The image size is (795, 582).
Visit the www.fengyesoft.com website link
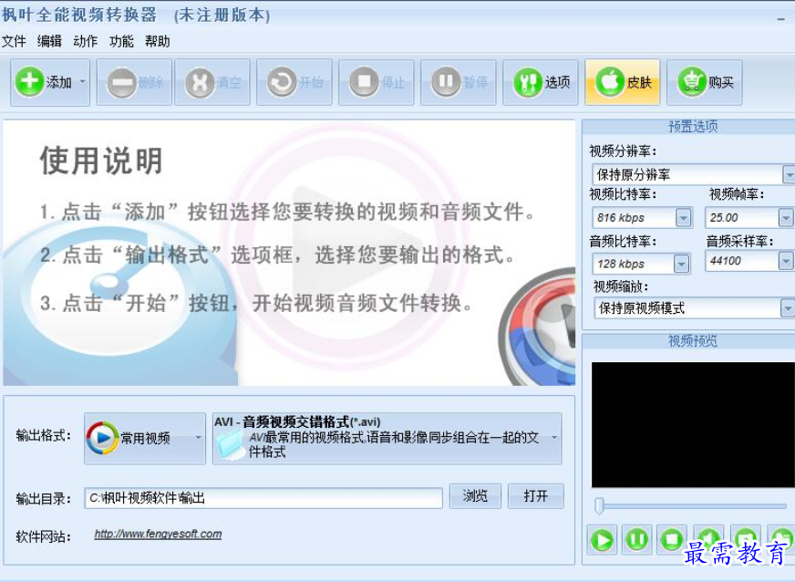[158, 535]
